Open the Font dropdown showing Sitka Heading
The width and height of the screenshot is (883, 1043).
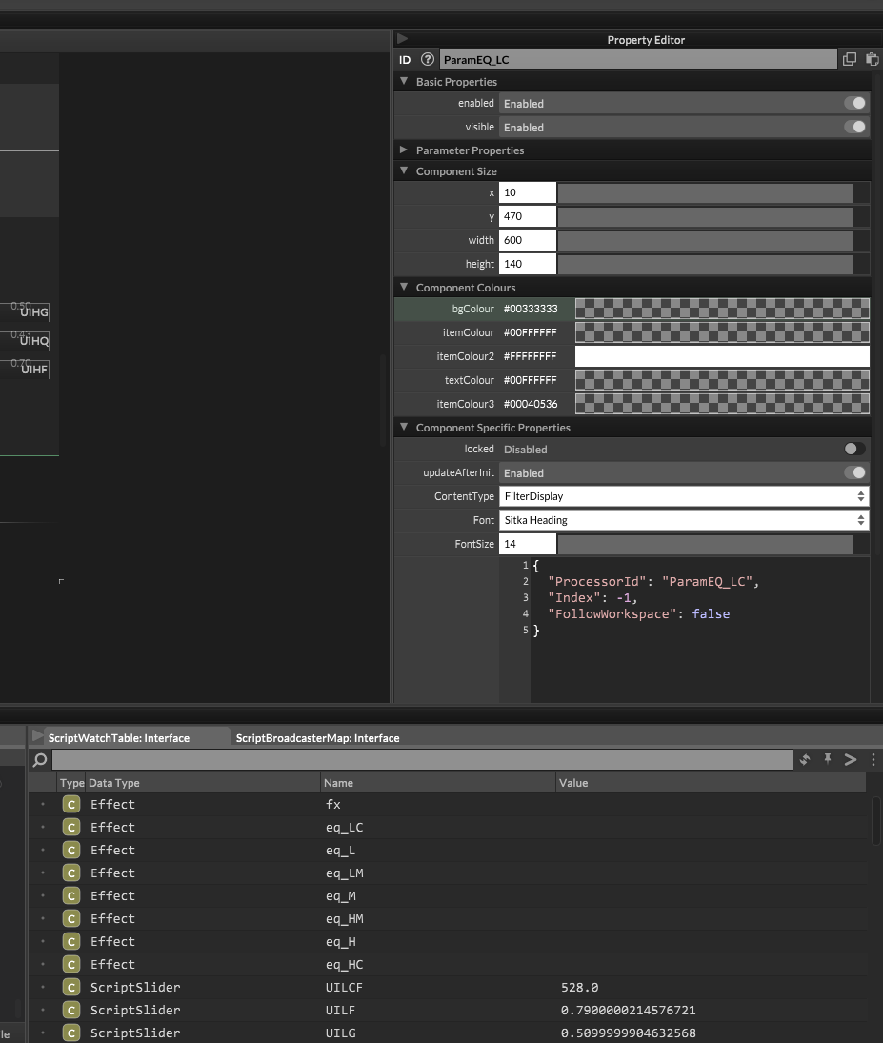684,520
